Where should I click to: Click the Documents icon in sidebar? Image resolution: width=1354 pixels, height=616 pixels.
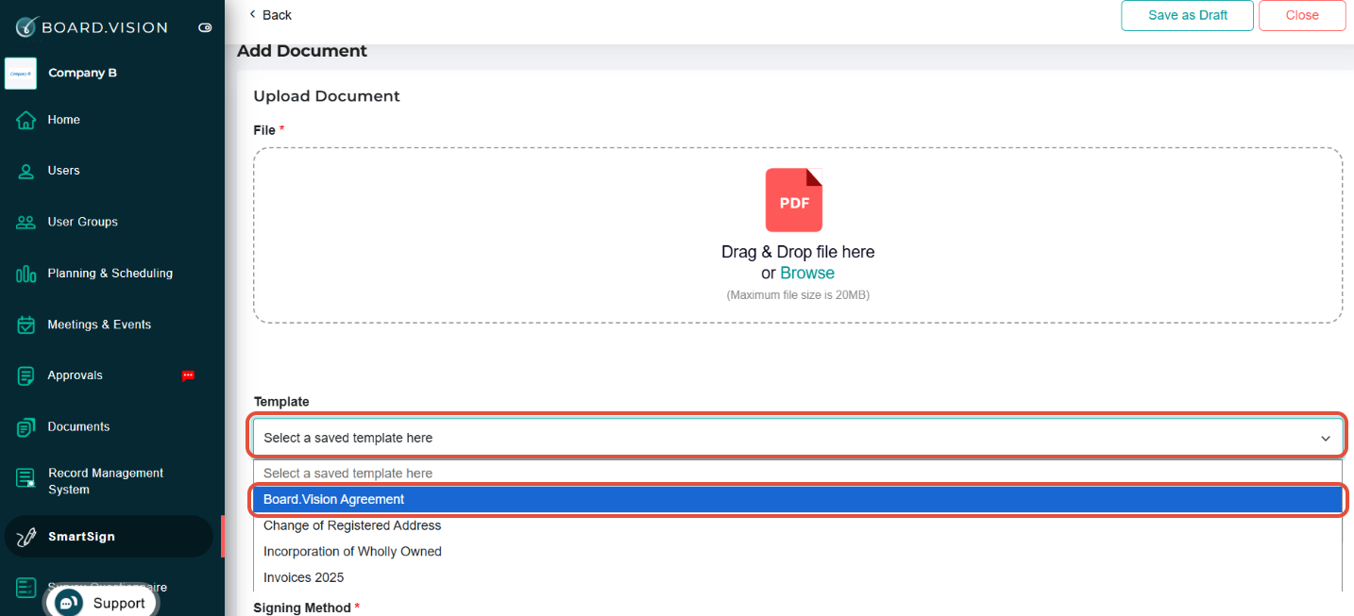tap(26, 427)
